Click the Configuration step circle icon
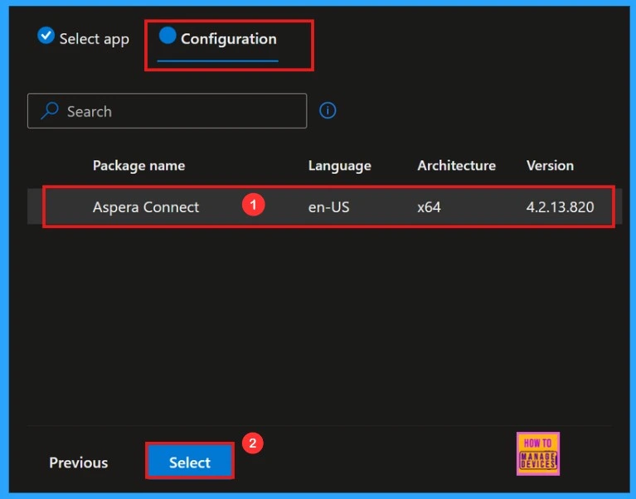 (167, 36)
